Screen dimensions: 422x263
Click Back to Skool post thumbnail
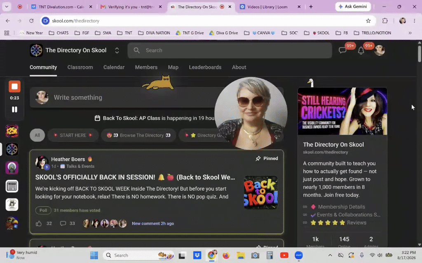pyautogui.click(x=260, y=192)
